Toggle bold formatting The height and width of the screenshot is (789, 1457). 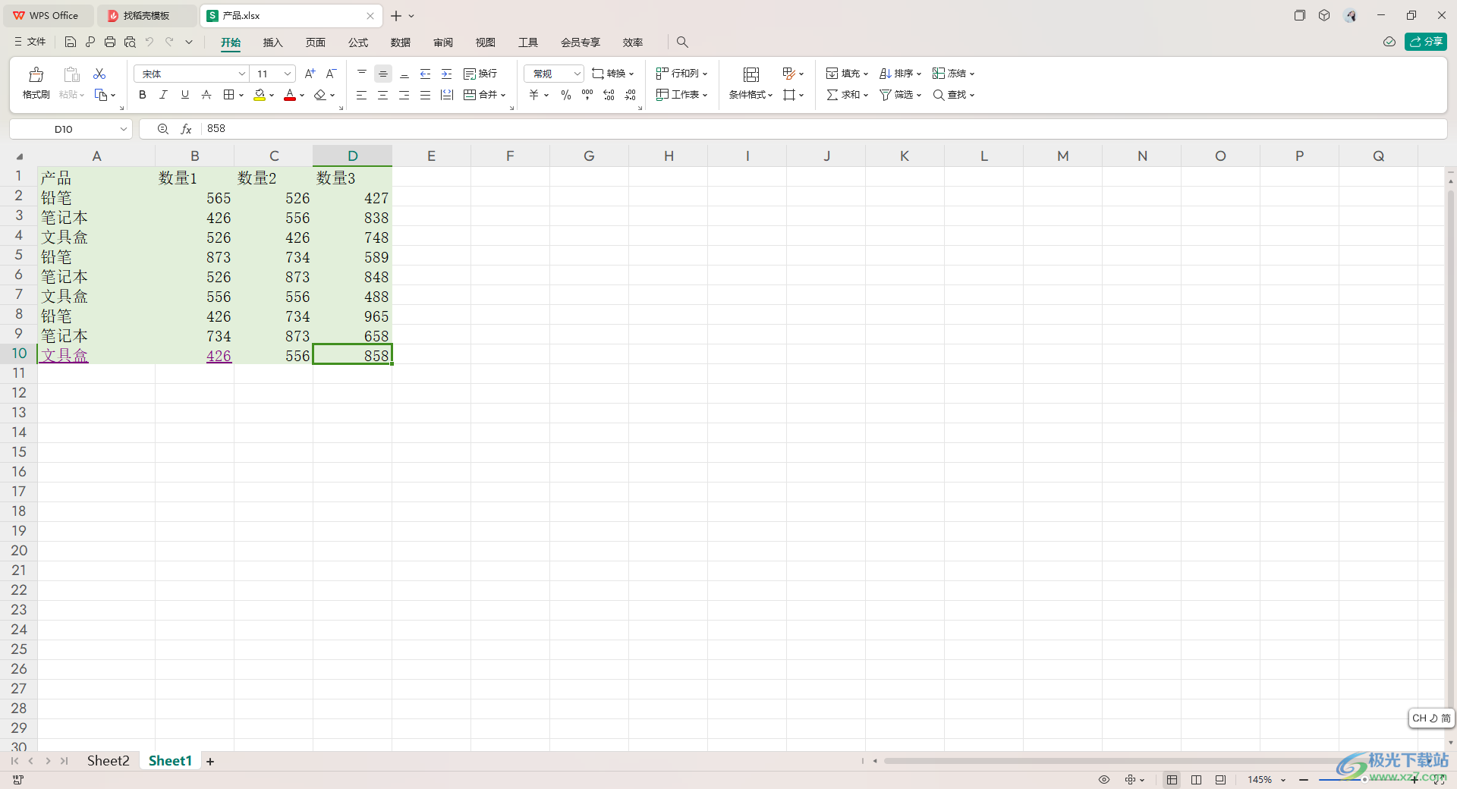pyautogui.click(x=143, y=95)
